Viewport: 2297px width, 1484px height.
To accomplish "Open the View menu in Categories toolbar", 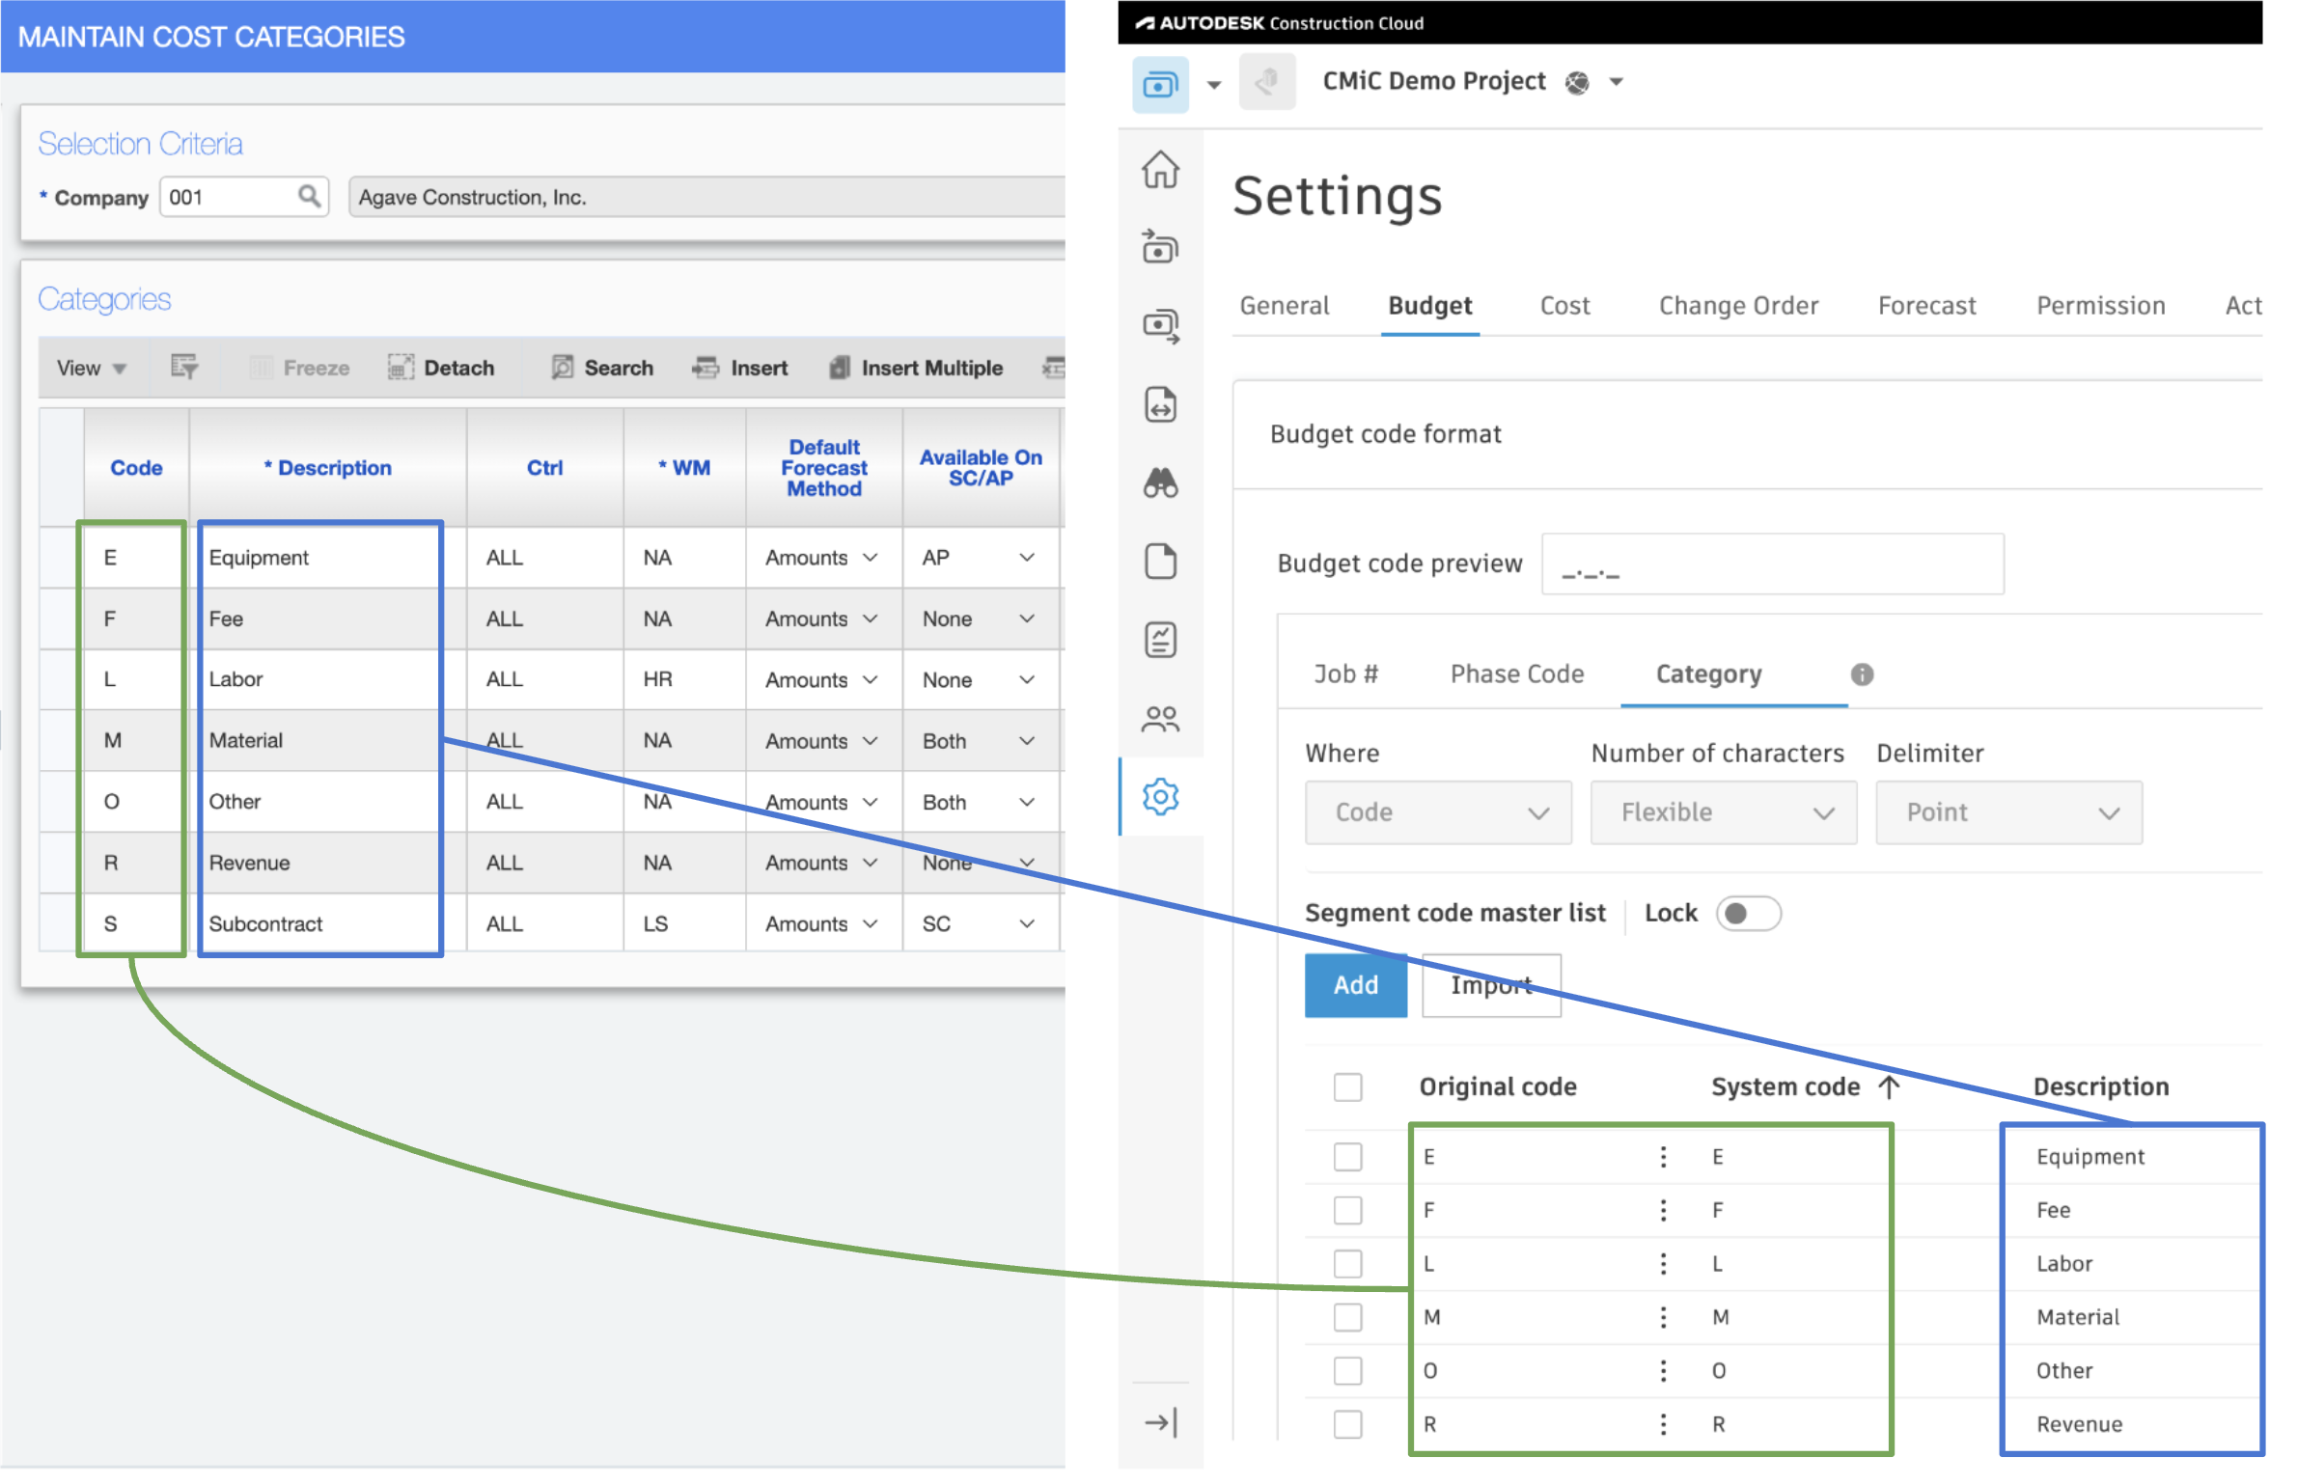I will click(92, 371).
